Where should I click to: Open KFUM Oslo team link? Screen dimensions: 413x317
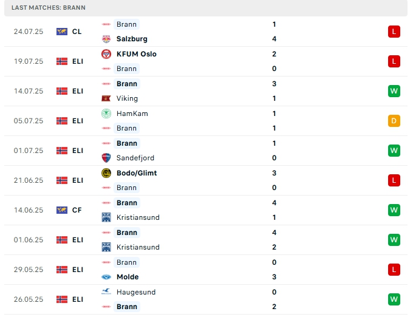(136, 54)
